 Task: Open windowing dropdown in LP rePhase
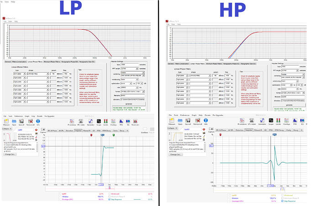[x=129, y=80]
